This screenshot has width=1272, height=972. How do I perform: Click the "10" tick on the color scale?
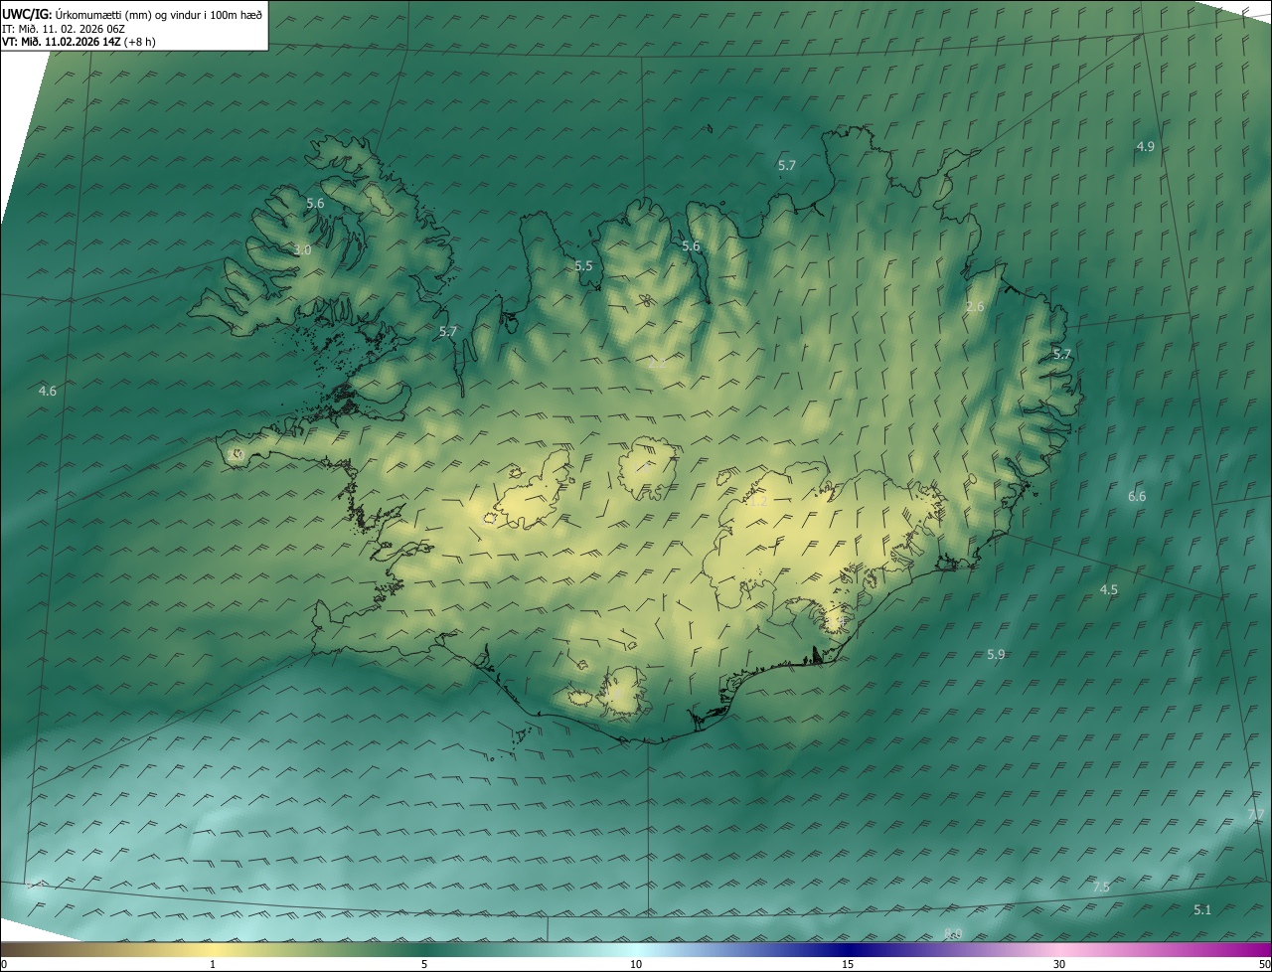coord(636,964)
